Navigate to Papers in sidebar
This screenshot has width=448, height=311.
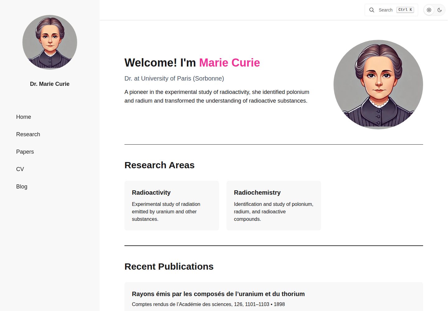click(25, 152)
